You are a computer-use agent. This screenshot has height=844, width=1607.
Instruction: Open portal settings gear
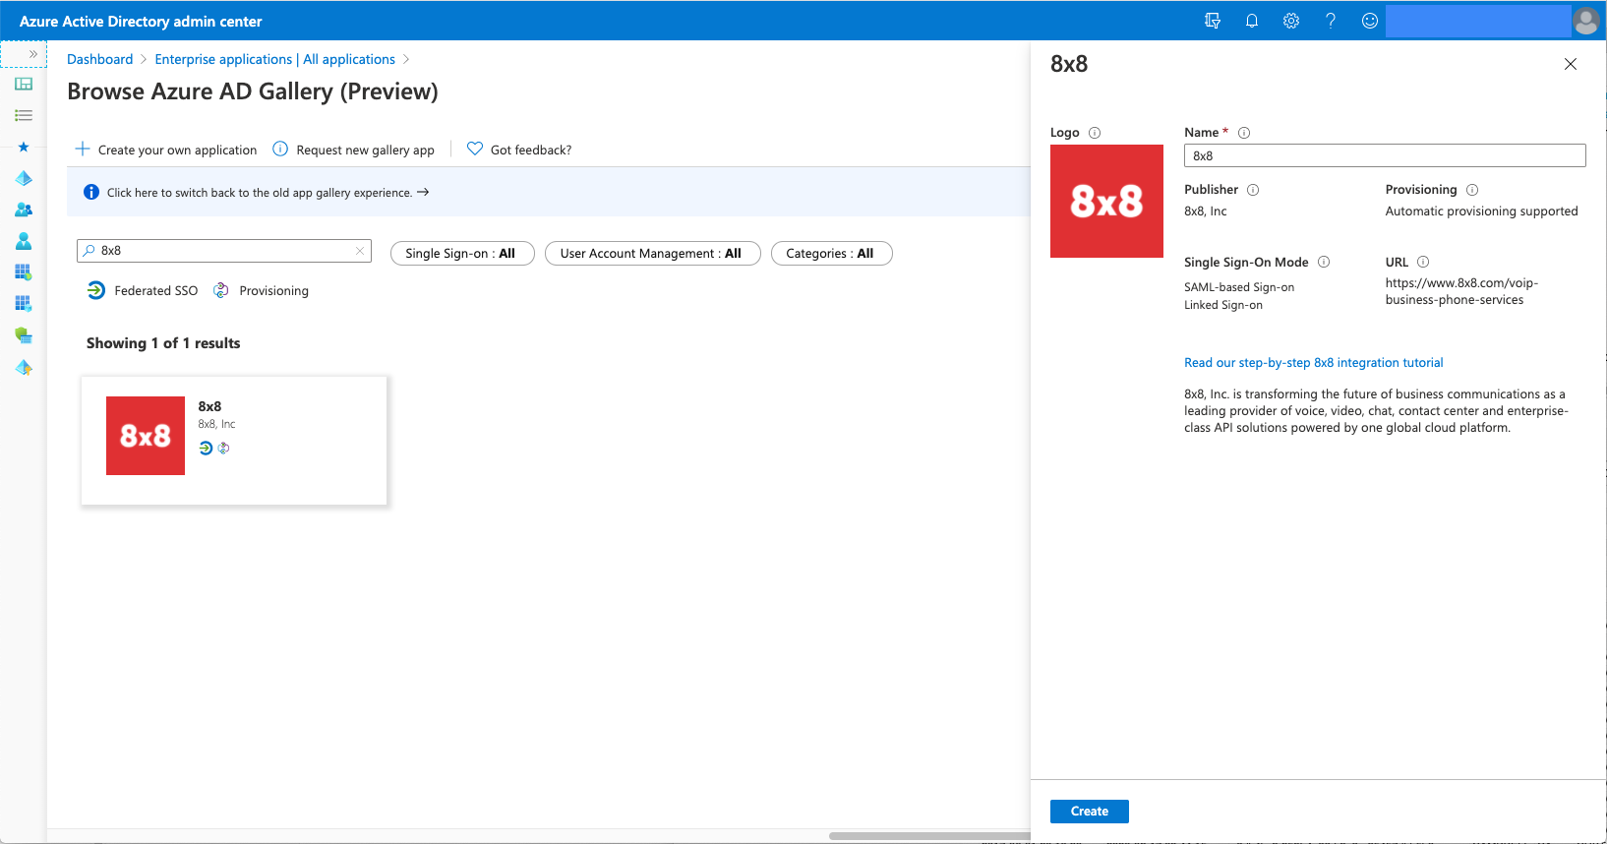(x=1291, y=21)
